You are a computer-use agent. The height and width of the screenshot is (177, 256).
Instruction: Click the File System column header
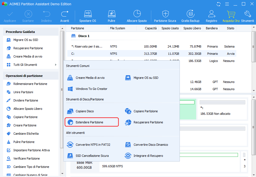(117, 28)
